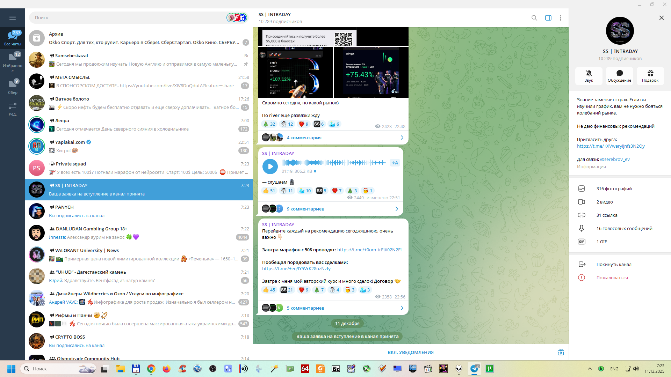Screen dimensions: 671x377
Task: Open the @serebrov_ev contact link
Action: point(614,159)
